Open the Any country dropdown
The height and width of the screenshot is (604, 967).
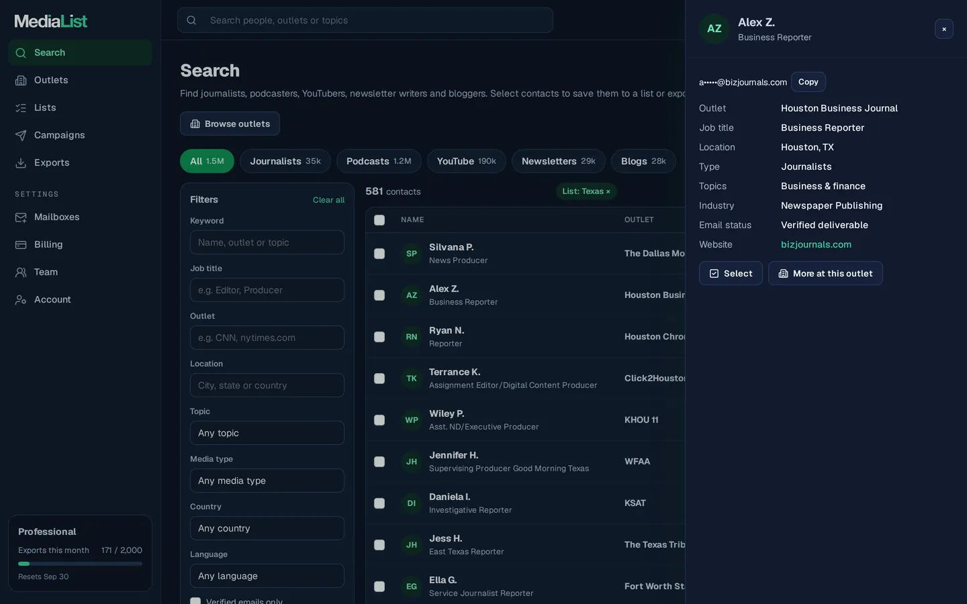pos(267,528)
